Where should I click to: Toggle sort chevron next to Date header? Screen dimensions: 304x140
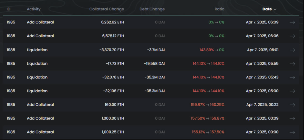[x=275, y=9]
